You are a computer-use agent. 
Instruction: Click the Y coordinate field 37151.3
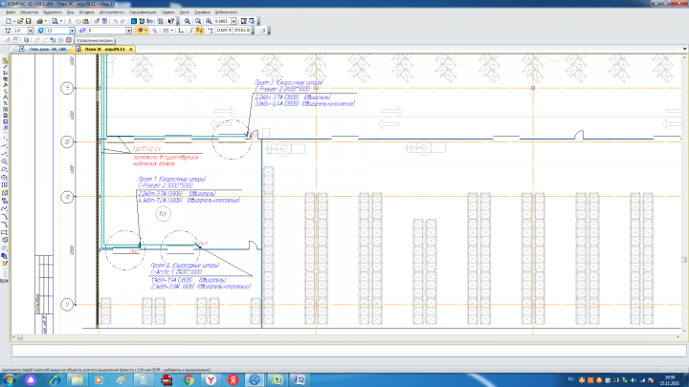[241, 31]
